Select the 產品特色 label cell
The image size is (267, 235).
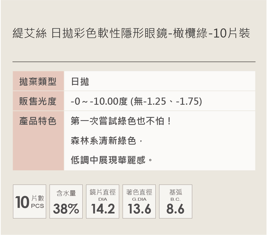click(38, 121)
